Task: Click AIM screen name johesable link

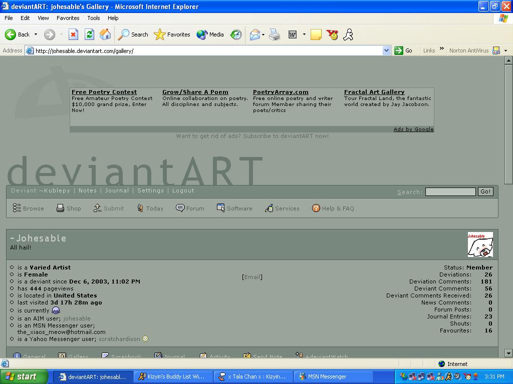Action: click(x=77, y=318)
